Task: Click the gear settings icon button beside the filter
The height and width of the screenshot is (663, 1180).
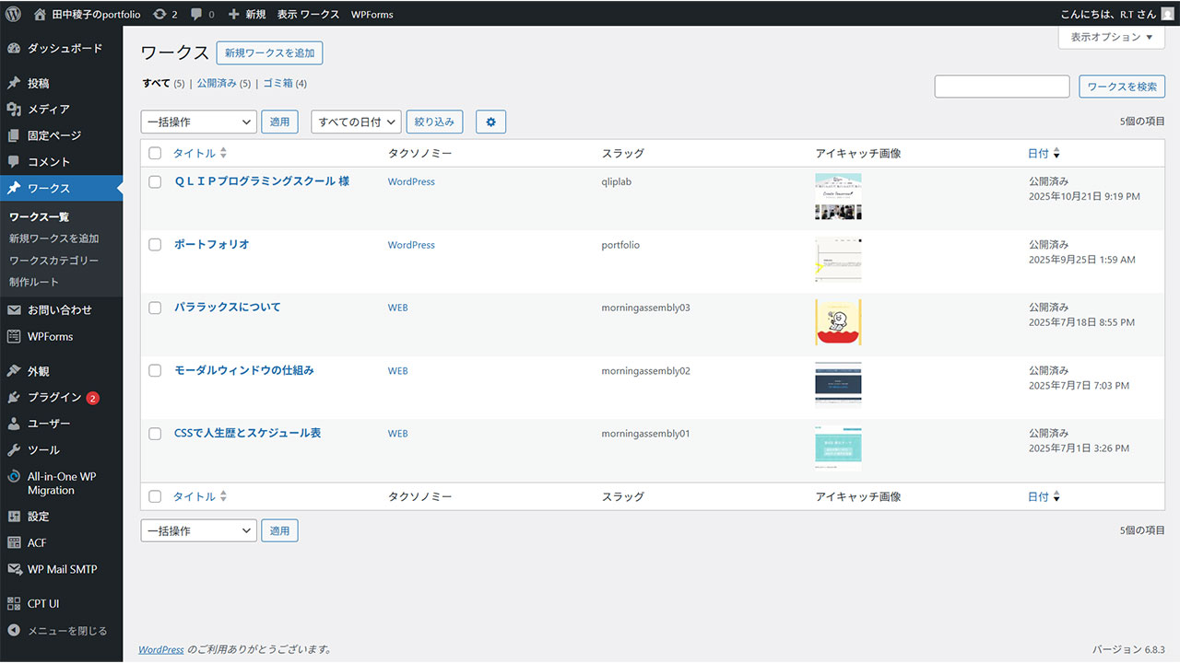Action: [x=490, y=122]
